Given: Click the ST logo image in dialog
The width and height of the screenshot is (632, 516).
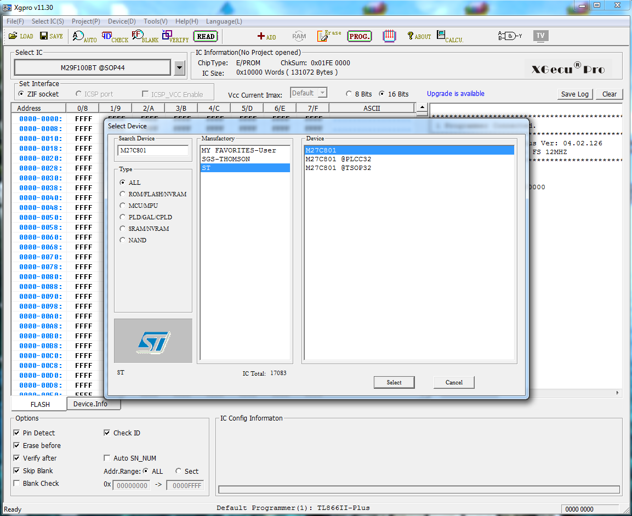Looking at the screenshot, I should [x=153, y=341].
